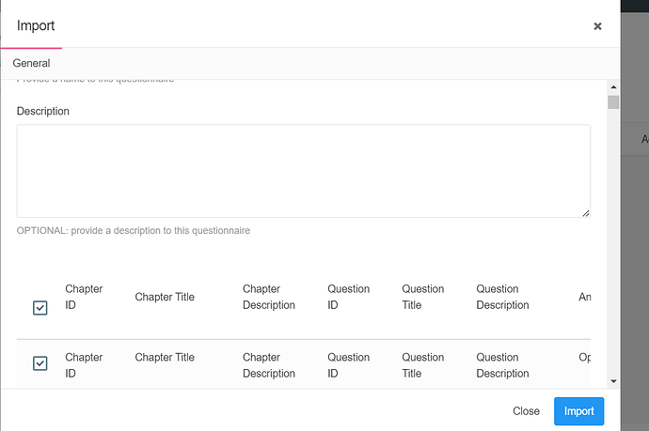
Task: Click inside the Description text area
Action: click(304, 171)
